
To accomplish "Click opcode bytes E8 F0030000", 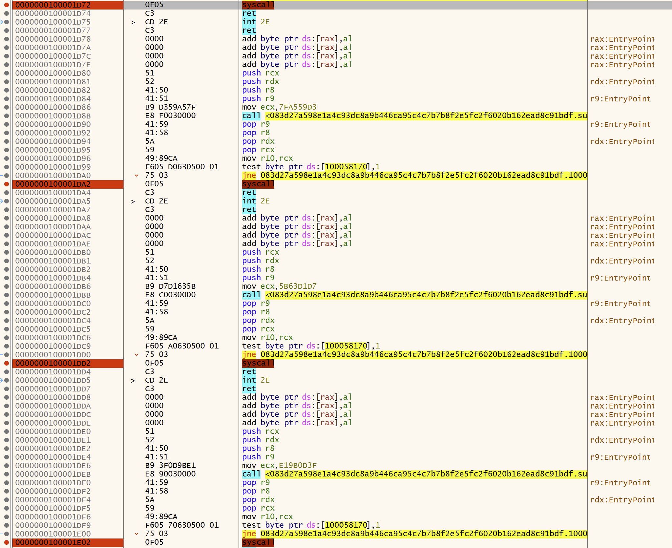I will [170, 116].
